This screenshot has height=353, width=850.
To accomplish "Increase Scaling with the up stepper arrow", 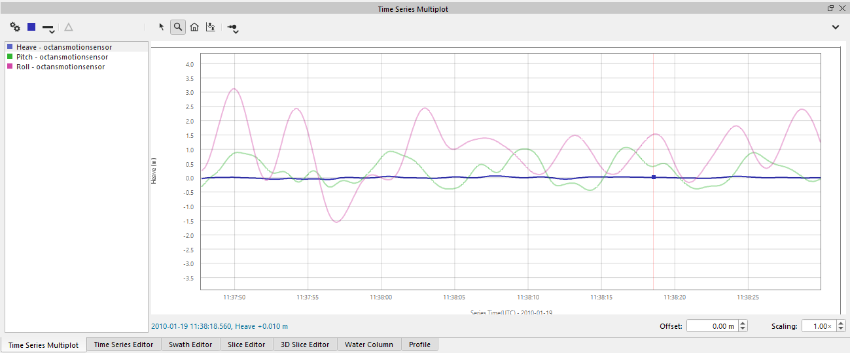I will (x=841, y=323).
